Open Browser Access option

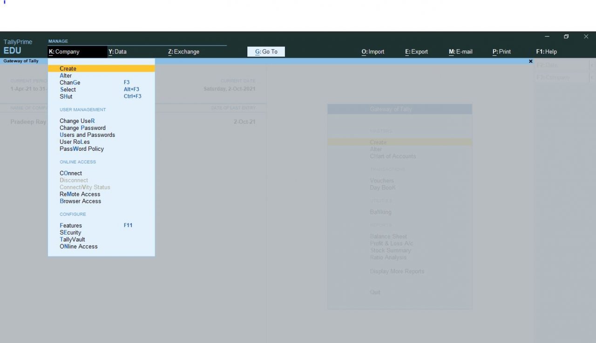[80, 201]
